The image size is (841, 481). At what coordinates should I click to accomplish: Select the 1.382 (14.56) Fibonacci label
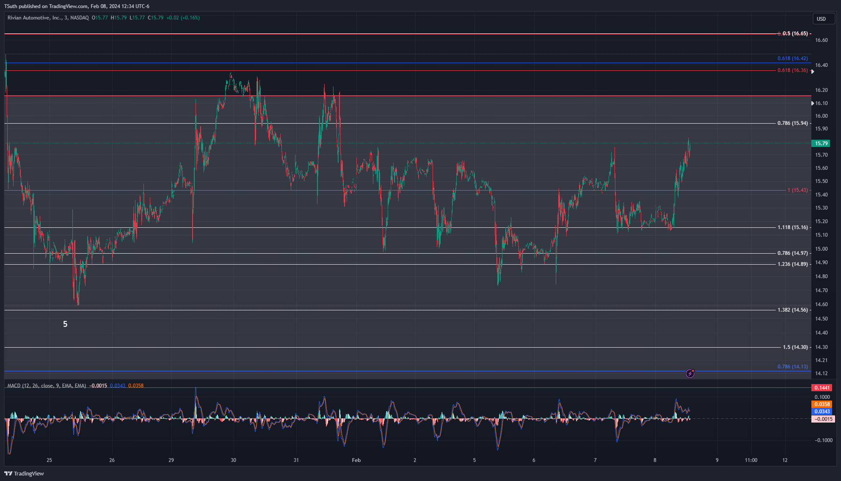pyautogui.click(x=792, y=310)
